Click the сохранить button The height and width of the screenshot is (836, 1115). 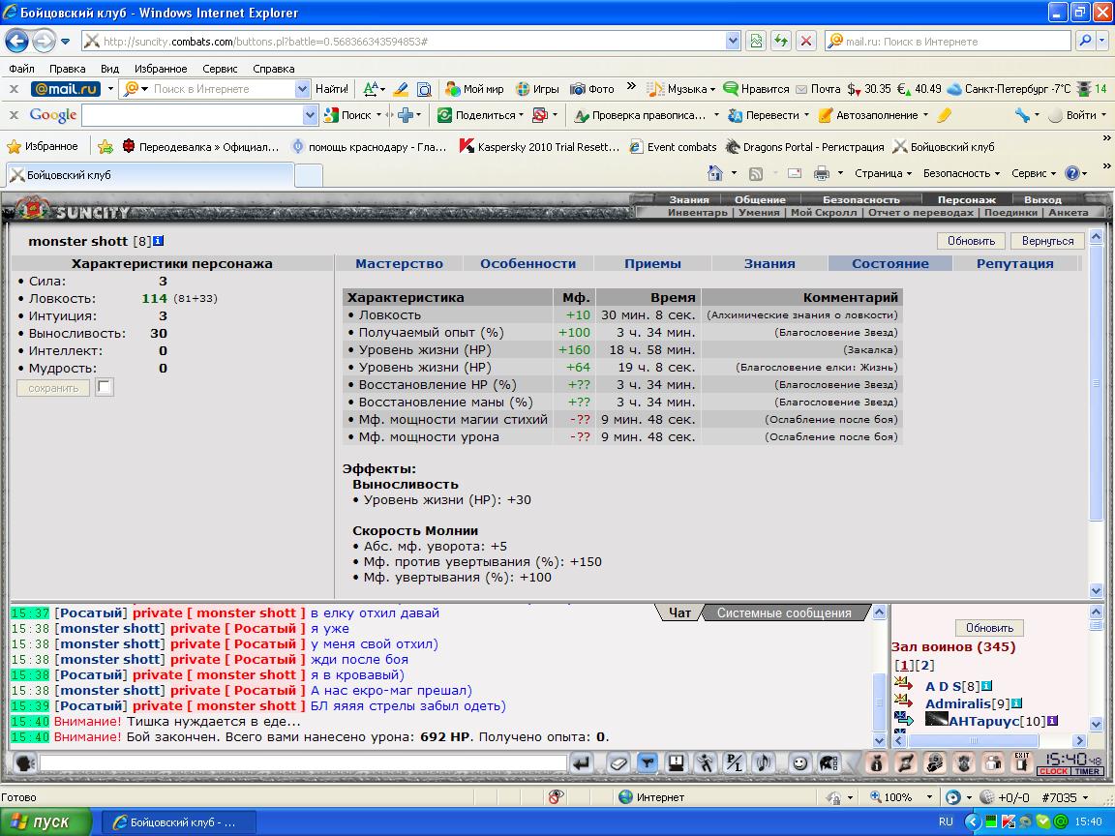(53, 388)
